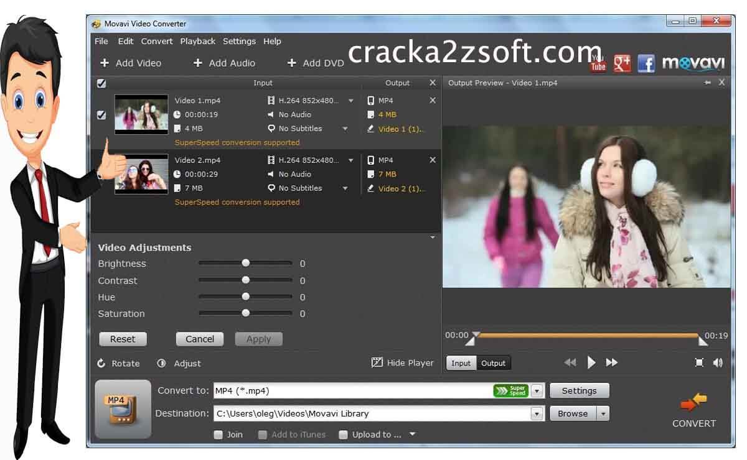Click the Add Video plus button
Viewport: 747px width, 460px height.
(x=105, y=63)
